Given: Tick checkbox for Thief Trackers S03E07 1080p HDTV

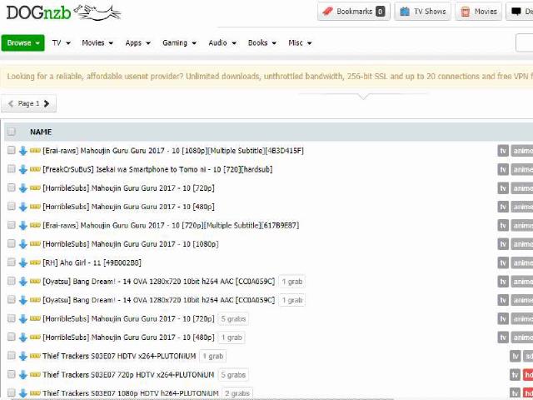Looking at the screenshot, I should click(11, 392).
